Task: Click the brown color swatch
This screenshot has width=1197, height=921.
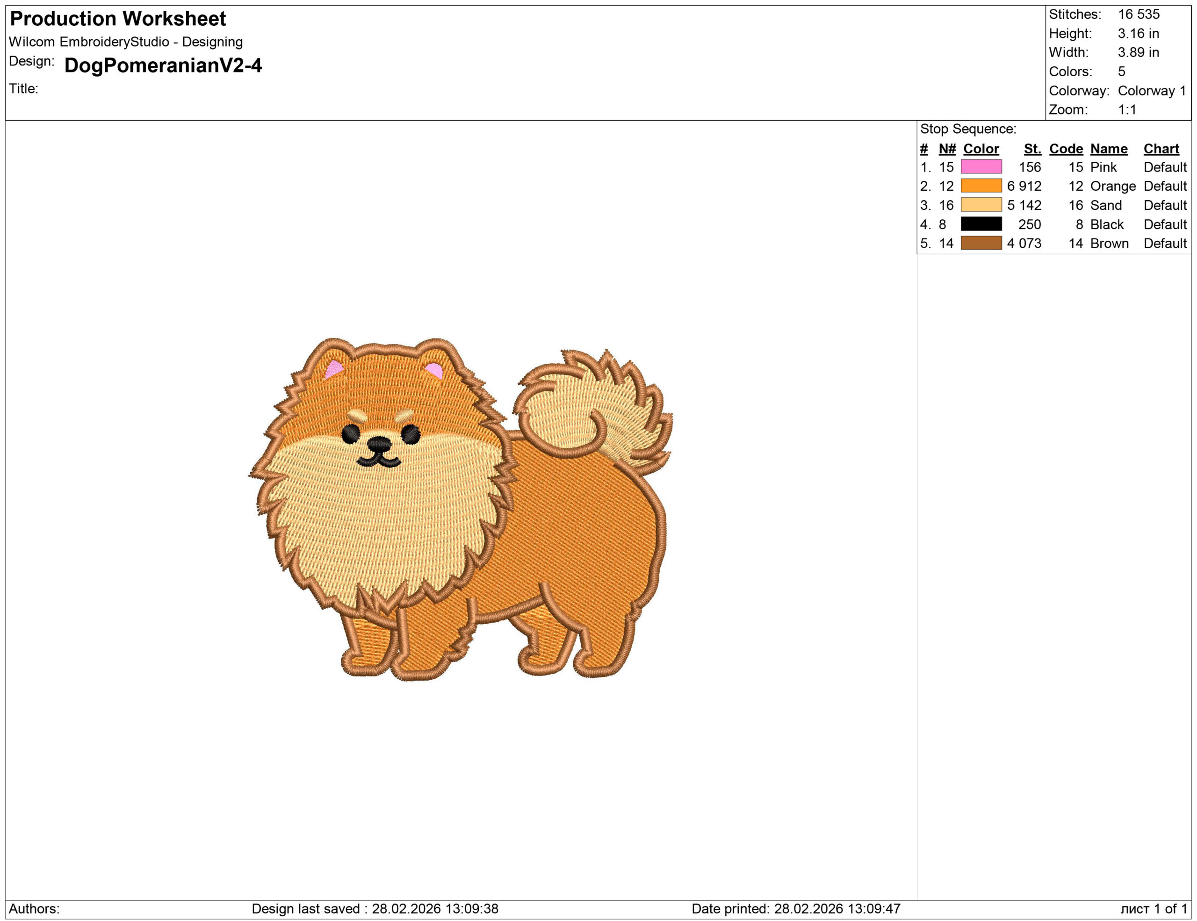Action: (x=981, y=243)
